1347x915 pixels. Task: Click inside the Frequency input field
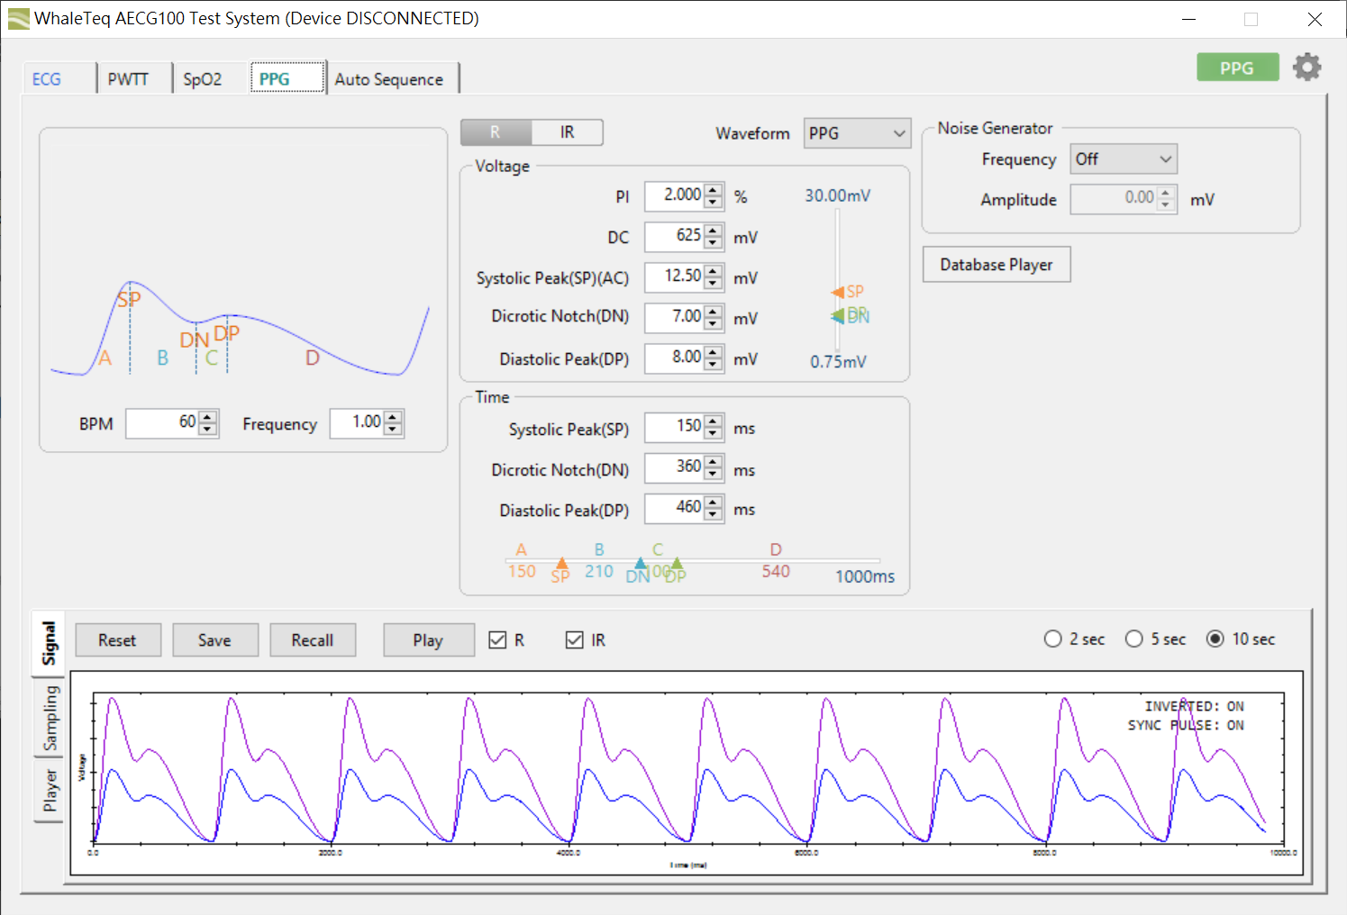[x=360, y=423]
